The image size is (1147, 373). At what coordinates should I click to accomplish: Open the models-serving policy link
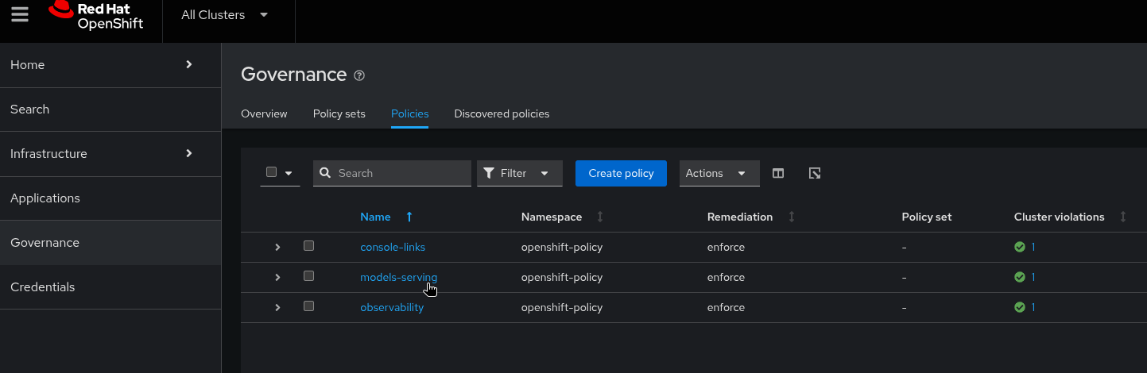point(398,277)
